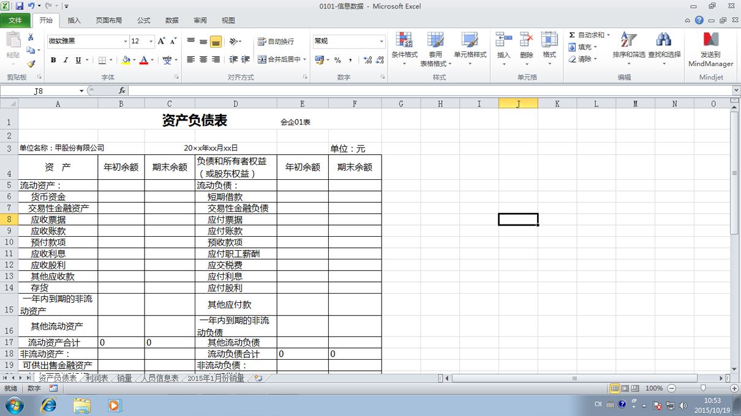Open the Name Box dropdown arrow

(x=81, y=91)
